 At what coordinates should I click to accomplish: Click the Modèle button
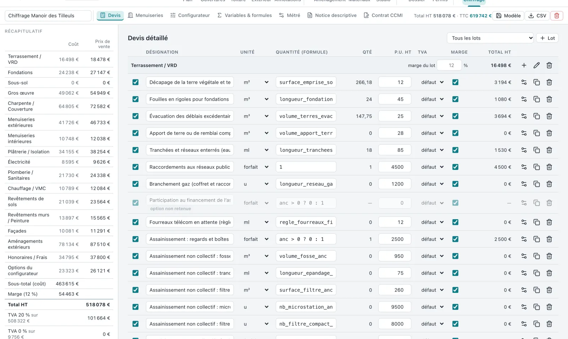(508, 16)
